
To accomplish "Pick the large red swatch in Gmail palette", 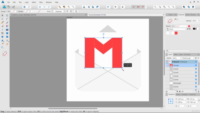I will click(176, 33).
